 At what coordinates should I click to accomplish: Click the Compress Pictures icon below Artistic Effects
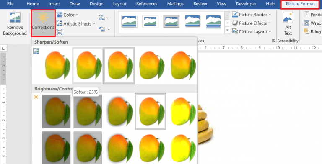pyautogui.click(x=60, y=32)
